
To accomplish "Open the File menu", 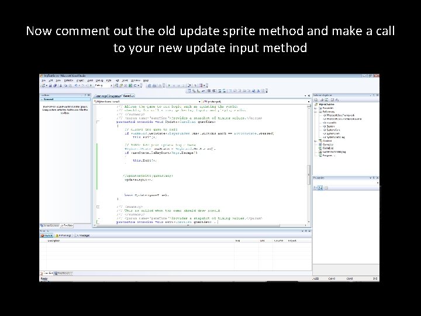I will (43, 80).
